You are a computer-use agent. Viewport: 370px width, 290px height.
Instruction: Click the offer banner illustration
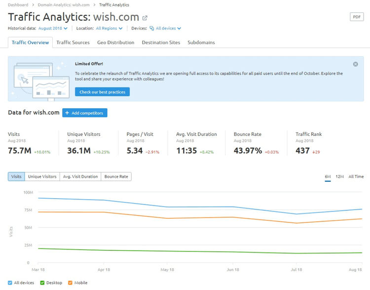point(41,81)
